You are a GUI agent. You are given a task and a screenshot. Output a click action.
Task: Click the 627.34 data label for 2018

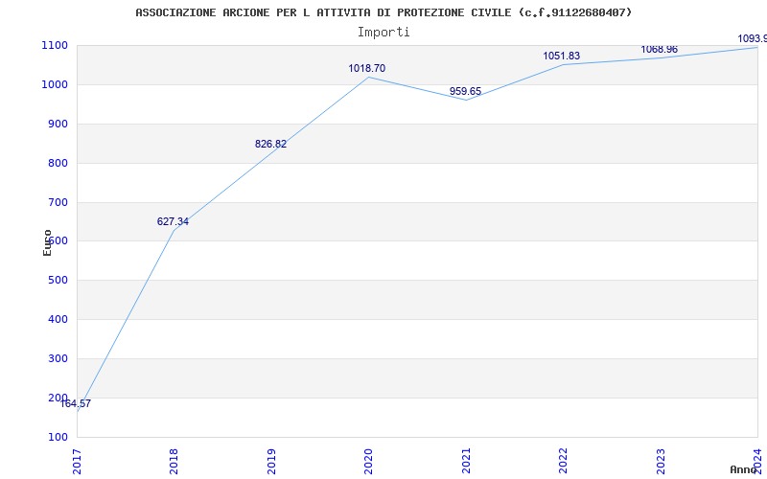tap(173, 221)
